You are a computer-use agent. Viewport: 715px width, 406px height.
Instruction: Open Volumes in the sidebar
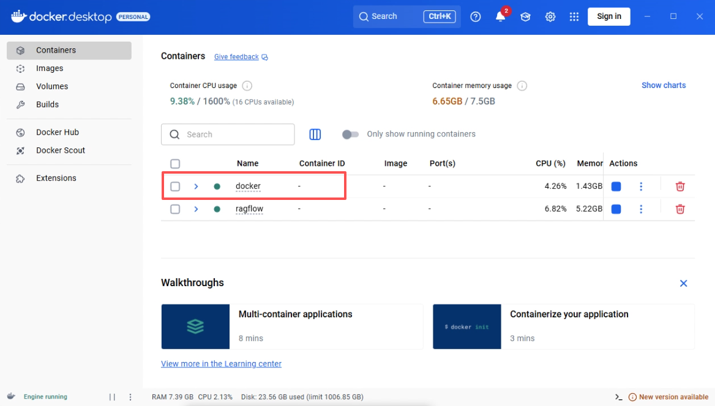tap(69, 86)
